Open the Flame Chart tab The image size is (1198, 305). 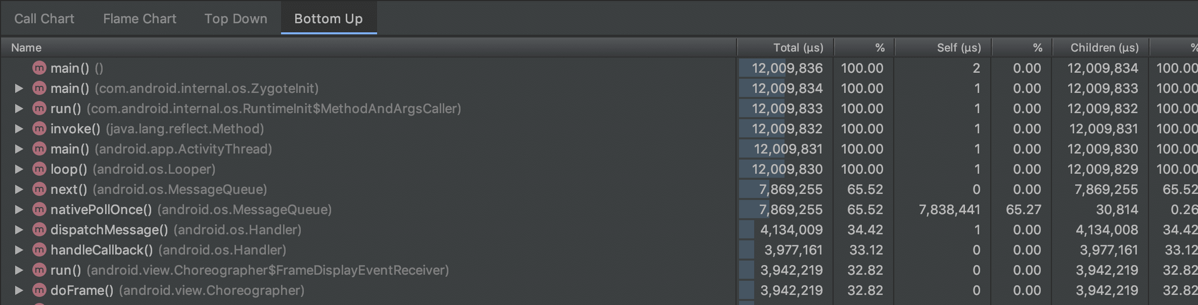coord(140,19)
